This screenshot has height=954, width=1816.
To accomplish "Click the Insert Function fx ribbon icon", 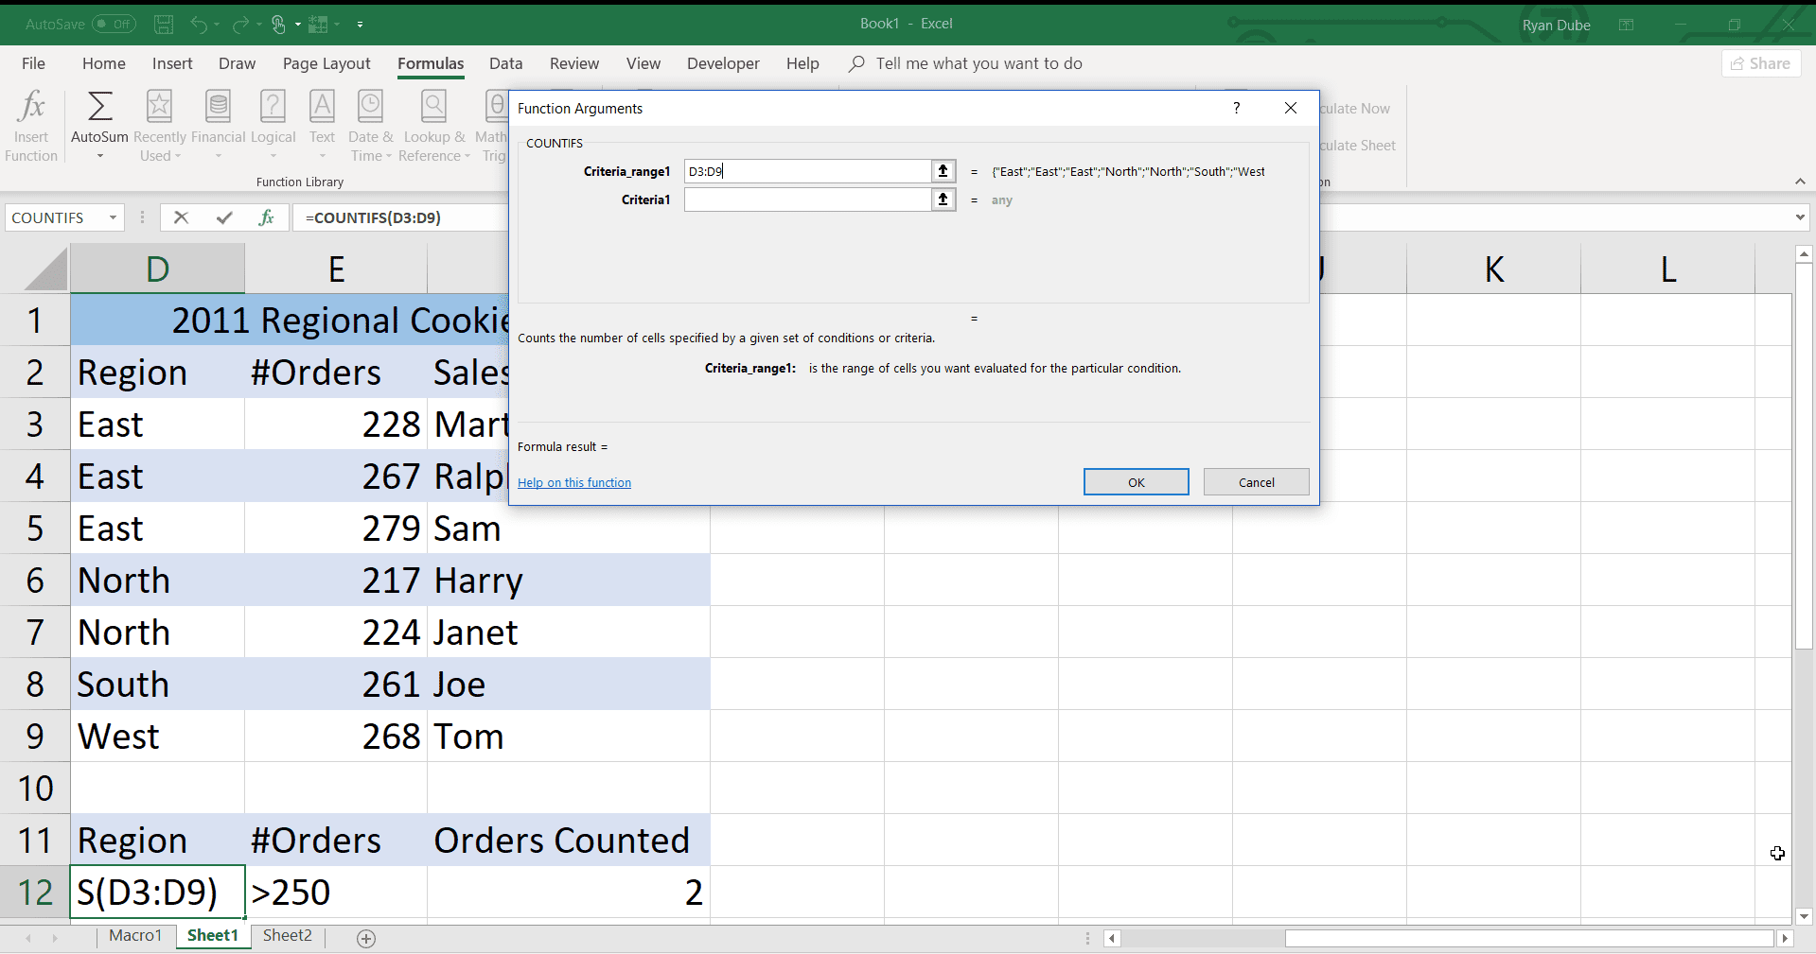I will coord(31,106).
